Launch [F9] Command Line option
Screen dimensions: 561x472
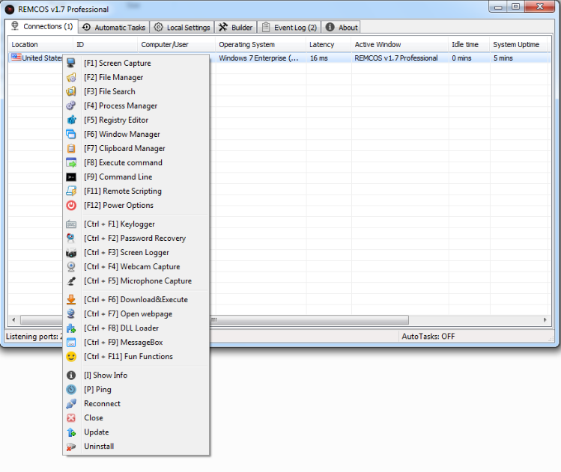coord(136,177)
